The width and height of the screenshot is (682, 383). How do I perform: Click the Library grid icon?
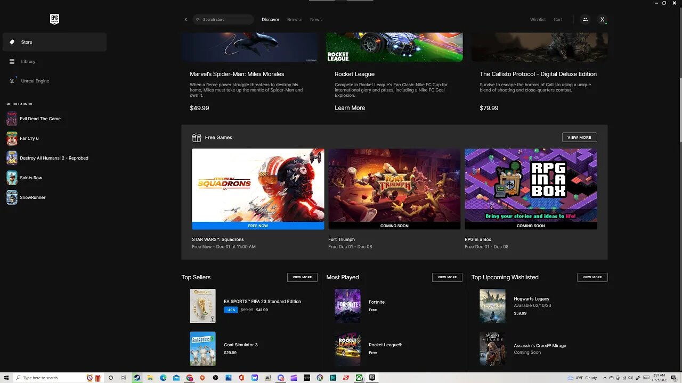(12, 62)
